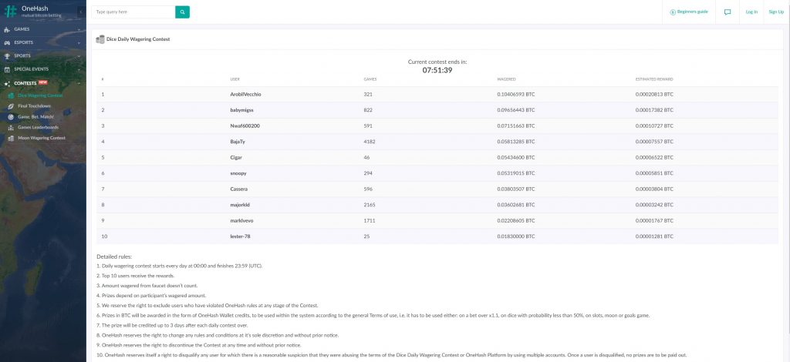Viewport: 790px width, 362px height.
Task: Open Games Leaderboards page
Action: coord(39,127)
